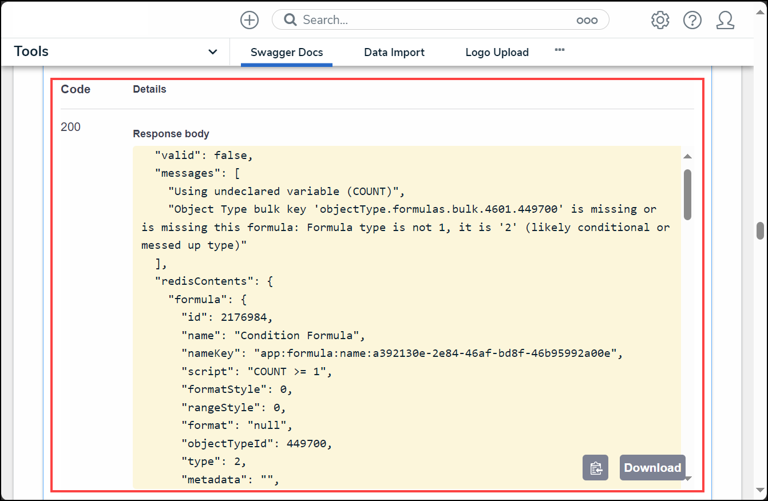This screenshot has height=501, width=768.
Task: Click the magnifying glass search icon
Action: pyautogui.click(x=290, y=20)
